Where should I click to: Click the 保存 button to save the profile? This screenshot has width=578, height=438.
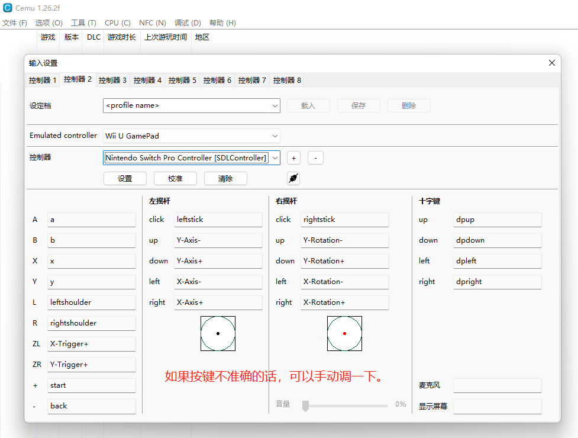(x=359, y=105)
